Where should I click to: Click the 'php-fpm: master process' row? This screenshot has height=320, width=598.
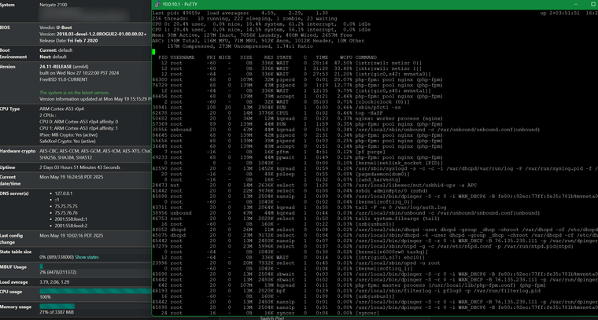point(349,285)
